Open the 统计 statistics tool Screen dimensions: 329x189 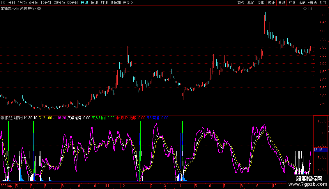(x=271, y=3)
